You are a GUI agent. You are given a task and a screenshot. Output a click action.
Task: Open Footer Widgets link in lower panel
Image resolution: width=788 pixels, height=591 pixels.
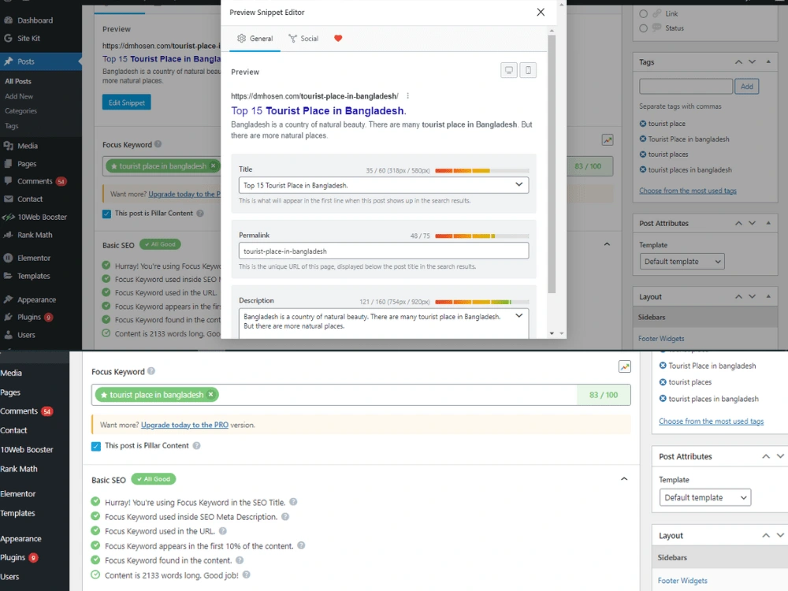(682, 581)
